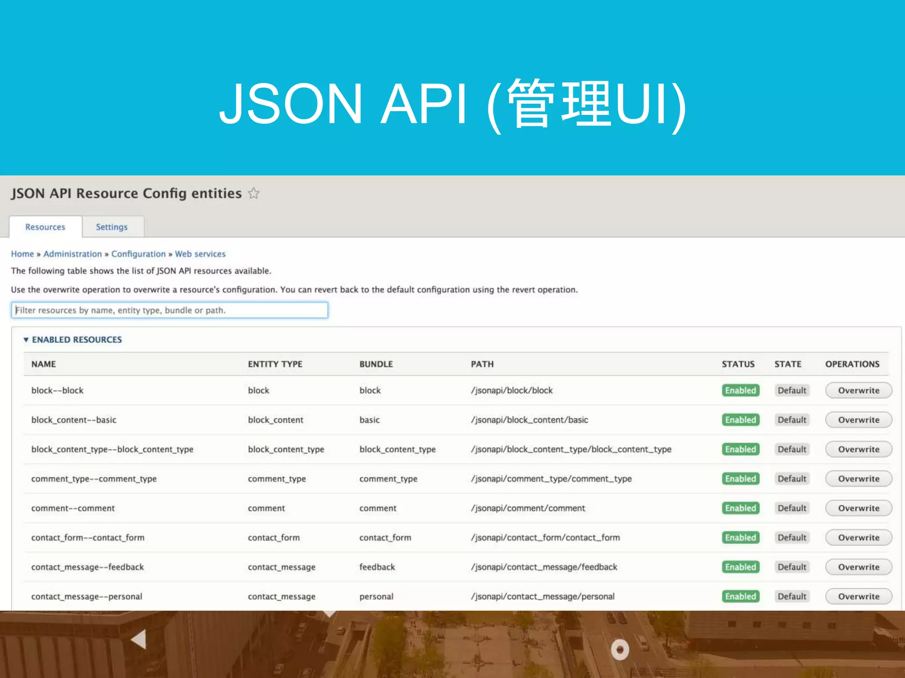Follow the Home breadcrumb link
905x678 pixels.
tap(23, 254)
